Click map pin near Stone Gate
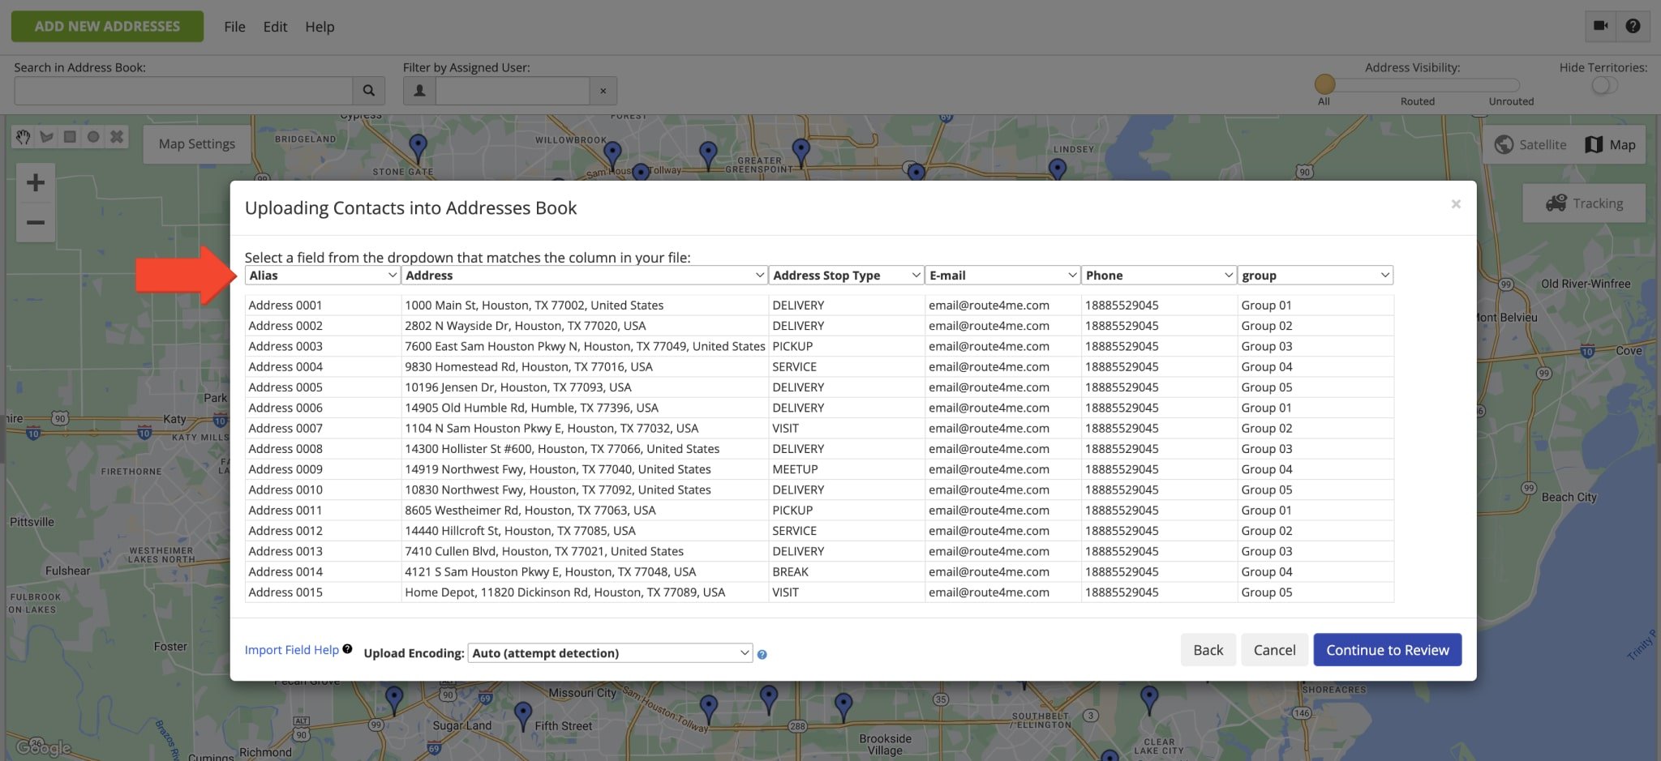This screenshot has width=1661, height=761. click(x=418, y=149)
